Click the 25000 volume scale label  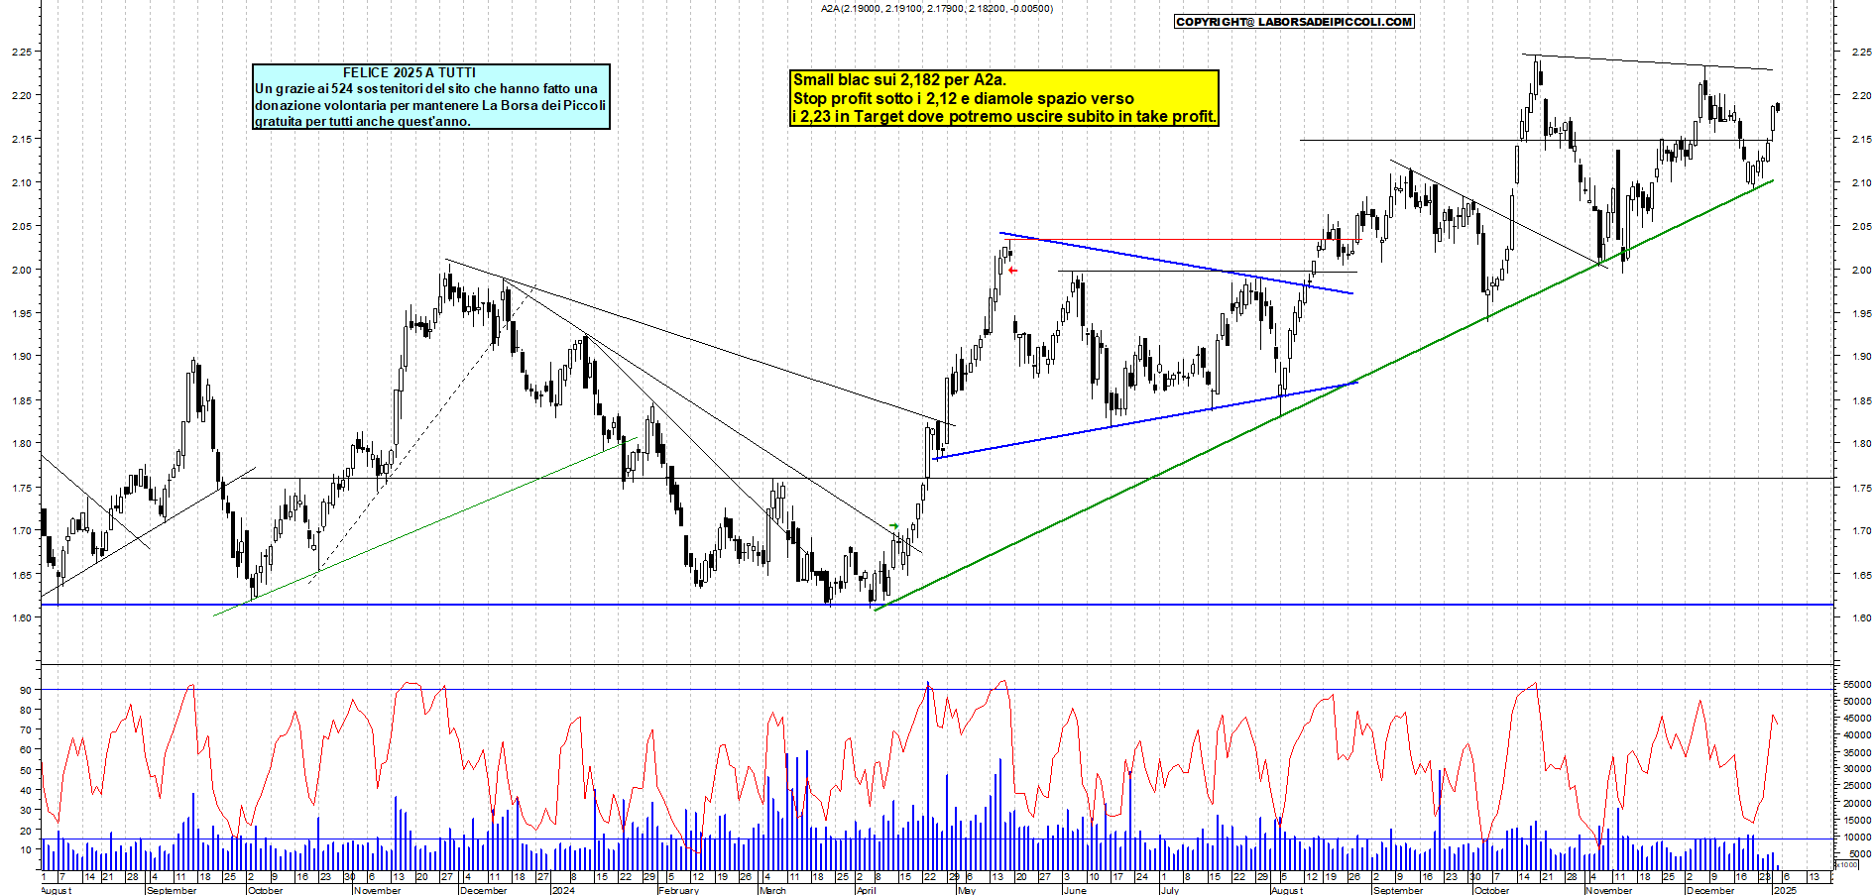pyautogui.click(x=1857, y=785)
